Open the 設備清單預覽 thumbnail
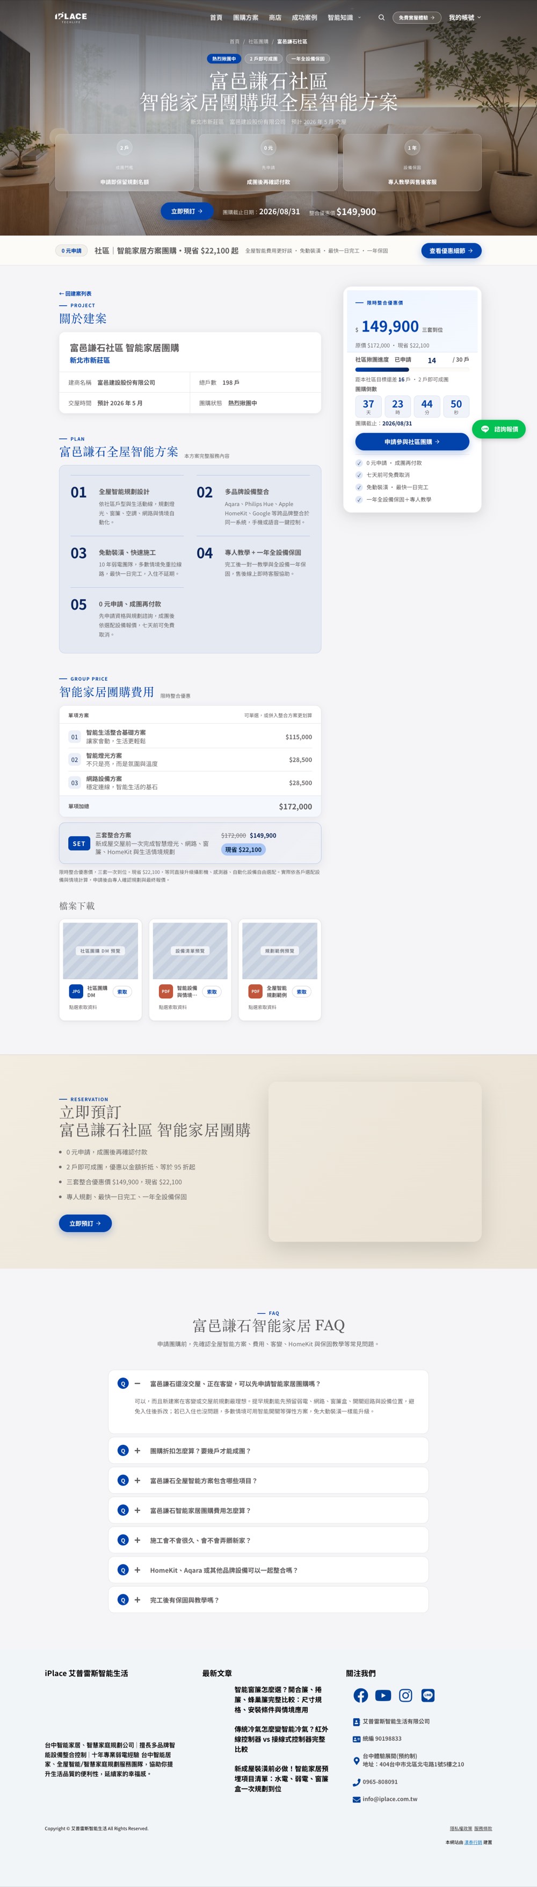The image size is (537, 1887). (x=190, y=951)
